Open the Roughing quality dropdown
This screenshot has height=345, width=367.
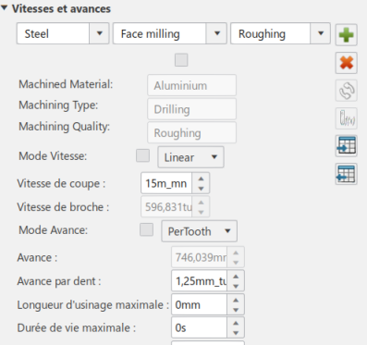click(x=280, y=33)
